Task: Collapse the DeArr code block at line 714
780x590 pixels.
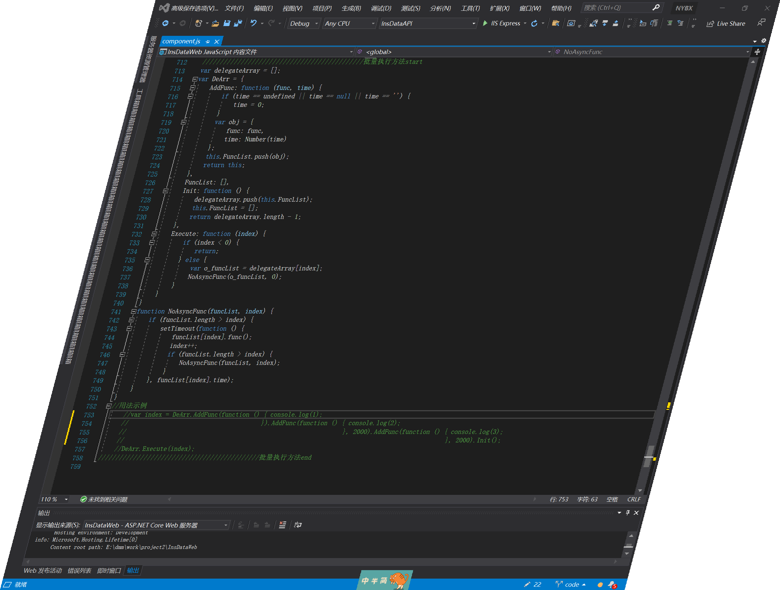Action: coord(195,79)
